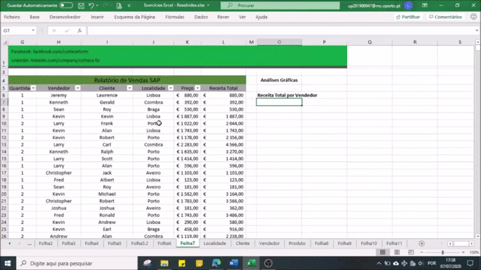This screenshot has width=481, height=270.
Task: Switch to the Folha2 sheet tab
Action: tap(46, 244)
